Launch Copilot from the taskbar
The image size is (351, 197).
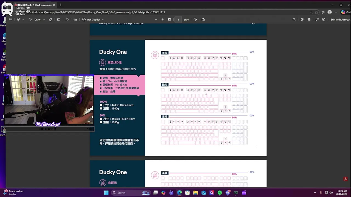(x=163, y=193)
